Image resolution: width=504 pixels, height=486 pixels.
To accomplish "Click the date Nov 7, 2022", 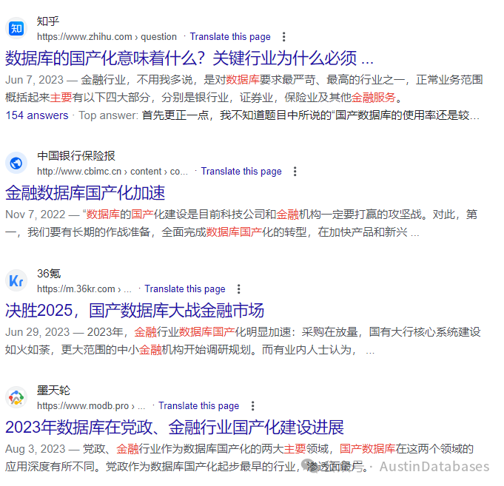I will pos(36,215).
